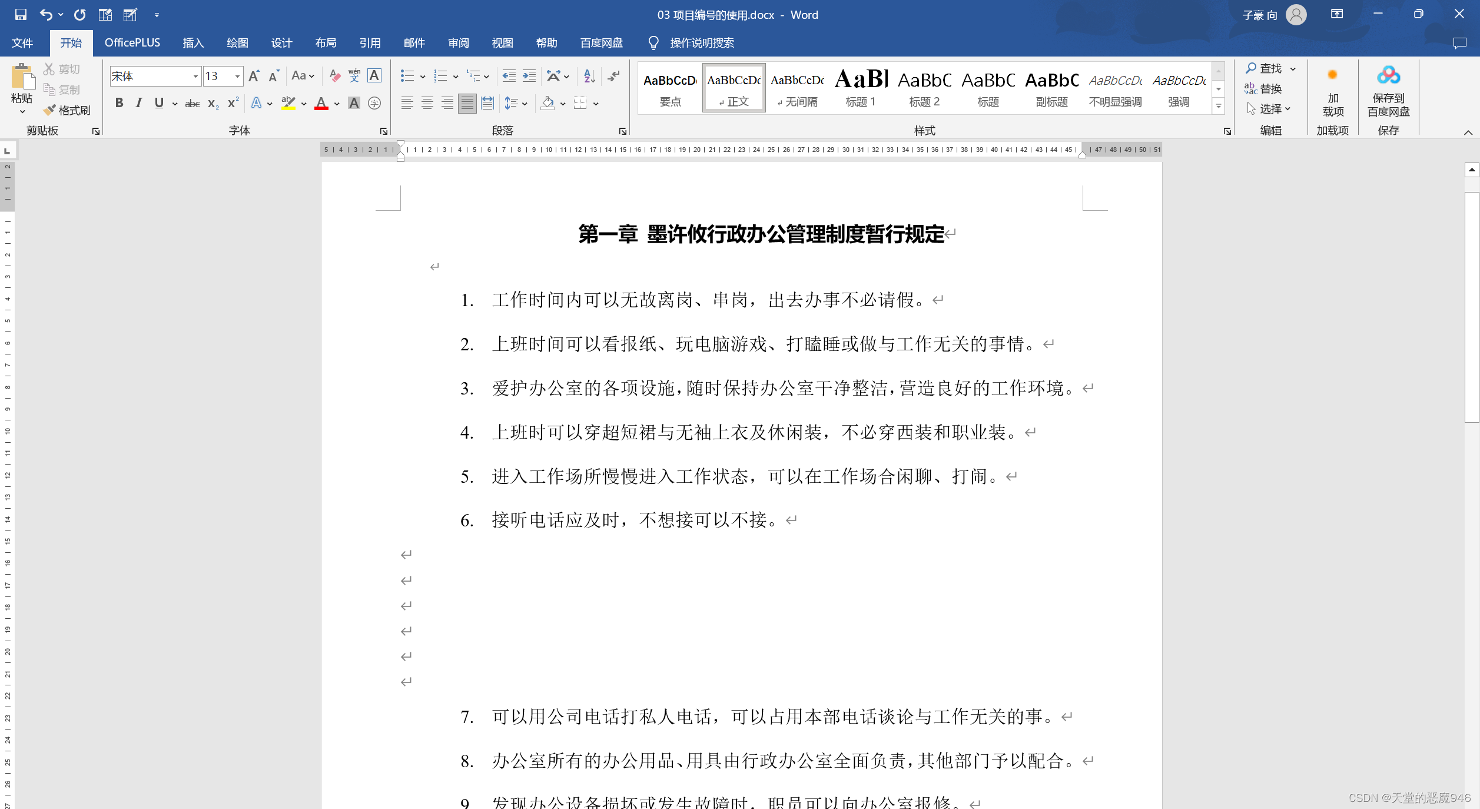Screen dimensions: 1480x809
Task: Toggle Strikethrough formatting
Action: click(x=193, y=104)
